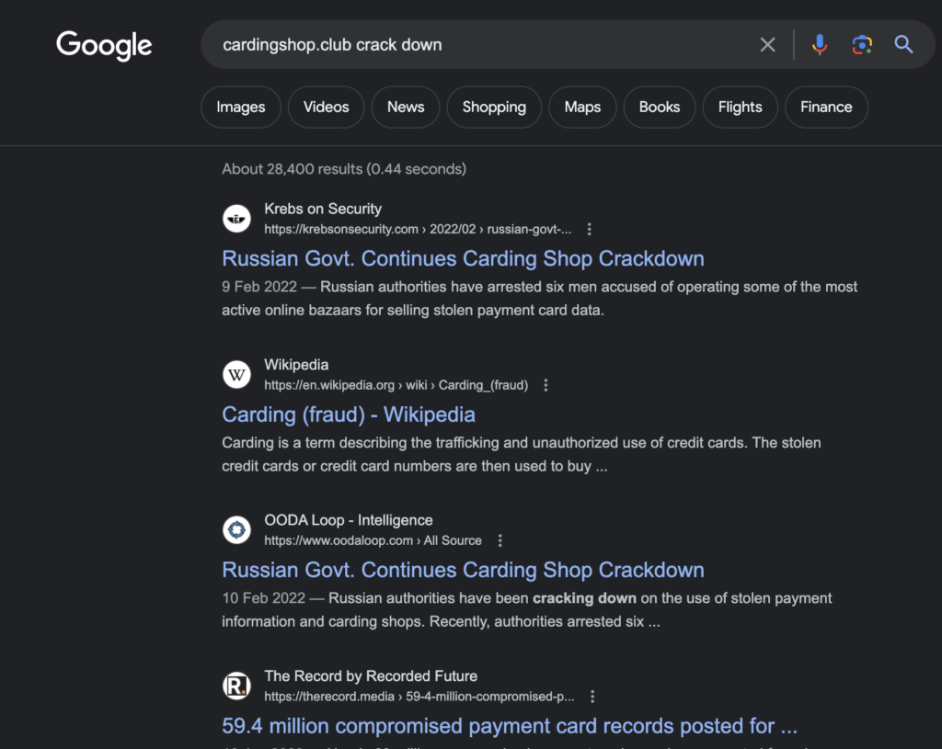Click the Google logo

click(104, 46)
